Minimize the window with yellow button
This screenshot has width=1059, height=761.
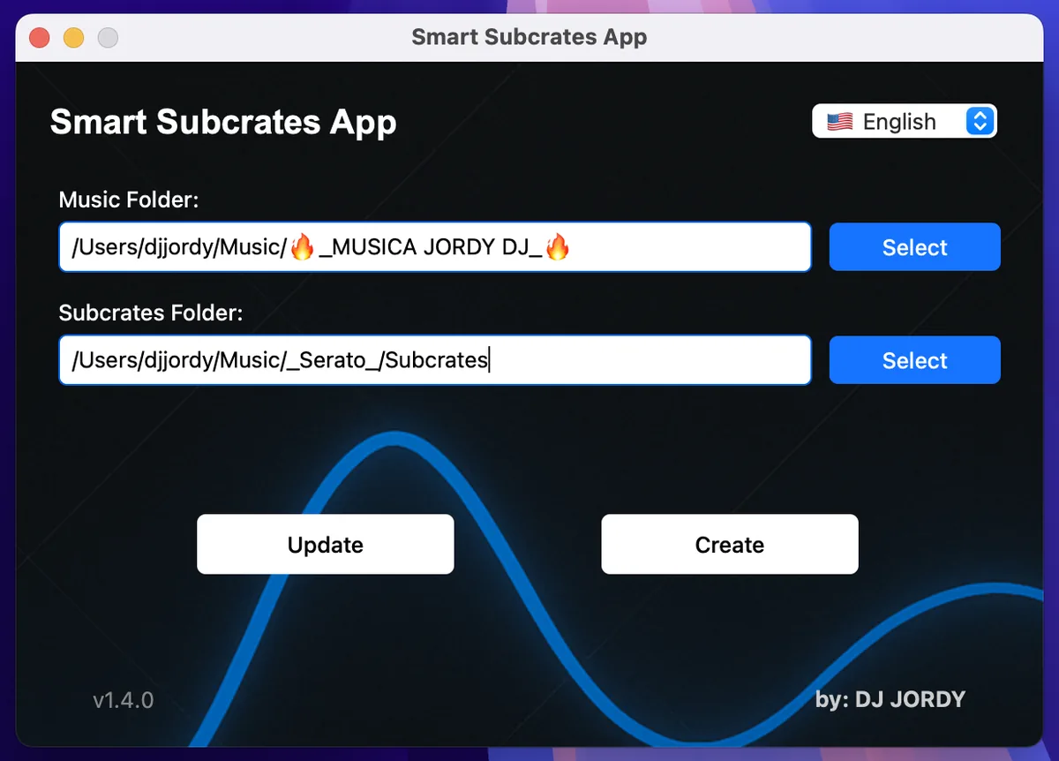click(73, 38)
